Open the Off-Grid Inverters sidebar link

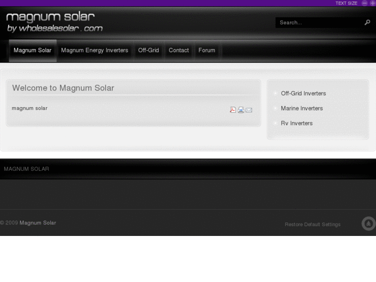pyautogui.click(x=303, y=94)
